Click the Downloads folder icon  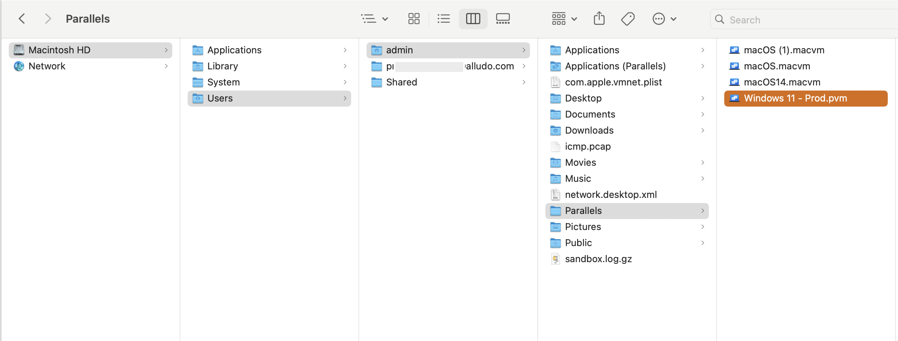click(556, 130)
